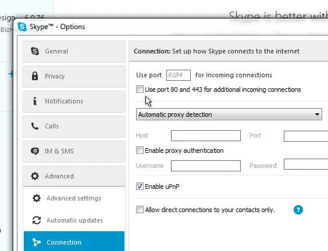The width and height of the screenshot is (328, 251).
Task: Click the Connection nodes icon
Action: [37, 242]
